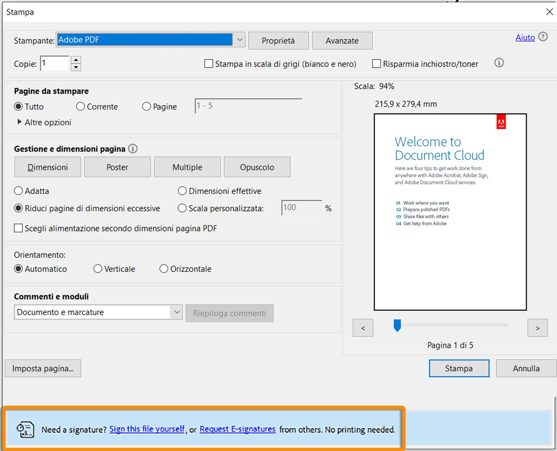Click the 'Pagina 1 di 5' page indicator
The height and width of the screenshot is (451, 557).
click(450, 345)
